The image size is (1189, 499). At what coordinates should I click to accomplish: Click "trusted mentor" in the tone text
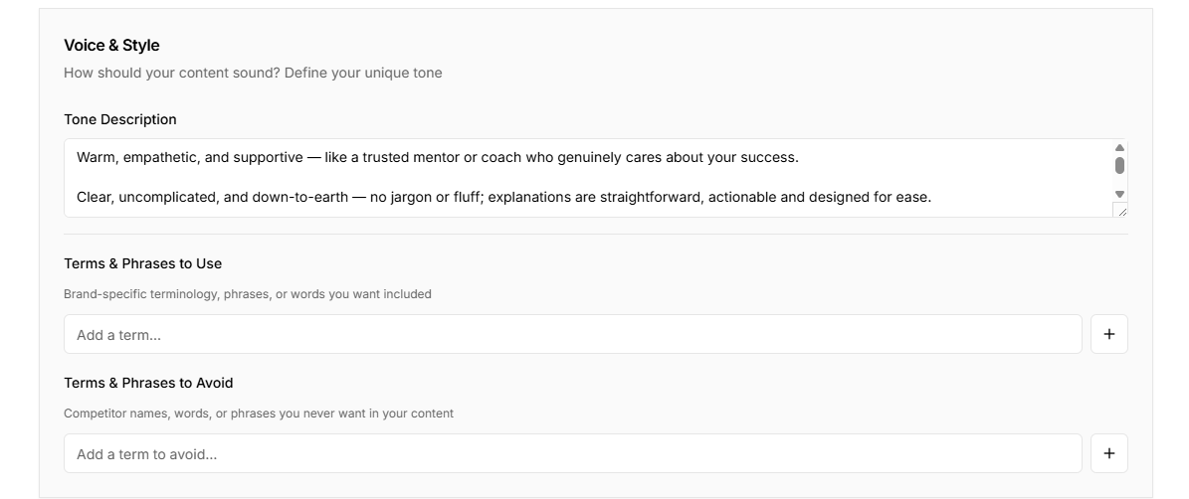tap(409, 157)
